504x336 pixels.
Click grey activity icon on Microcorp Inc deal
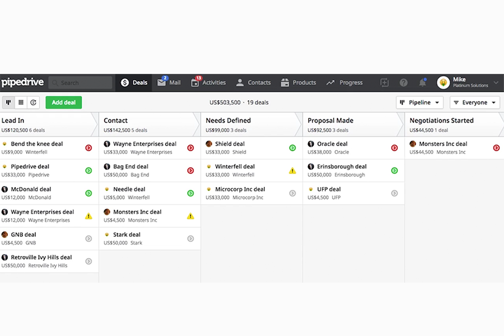tap(292, 193)
